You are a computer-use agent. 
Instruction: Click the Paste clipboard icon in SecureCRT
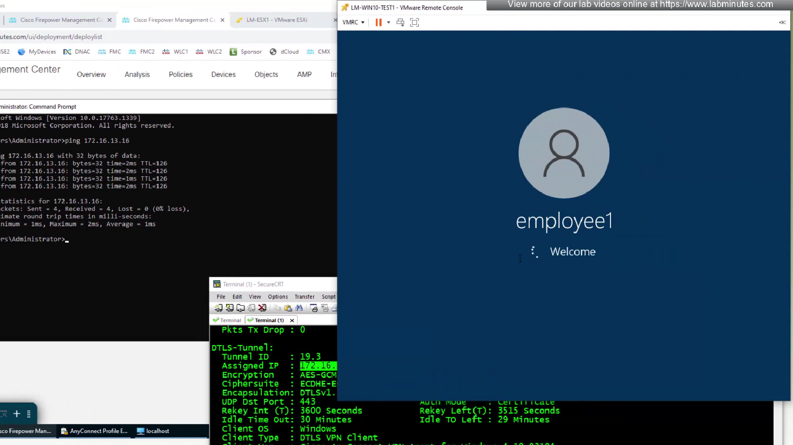[x=288, y=308]
